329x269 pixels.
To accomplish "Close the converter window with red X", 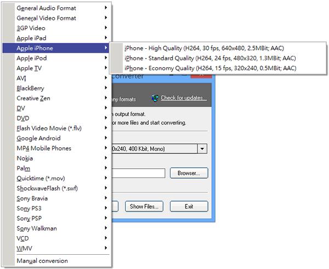I will pyautogui.click(x=201, y=76).
